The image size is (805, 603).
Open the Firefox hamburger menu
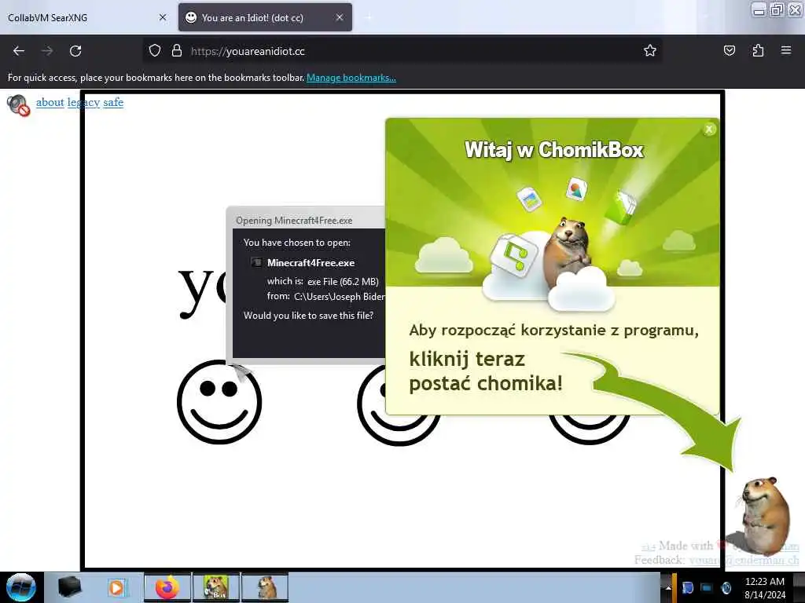(786, 50)
